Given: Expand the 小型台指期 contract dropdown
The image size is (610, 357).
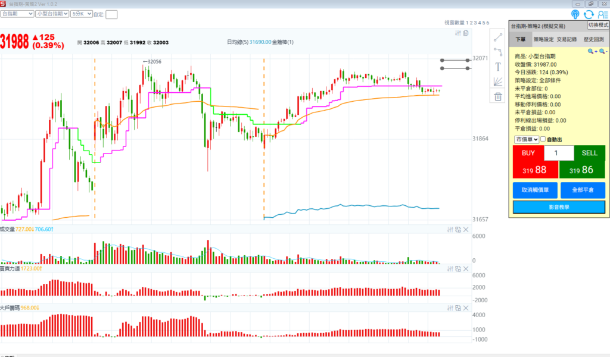Looking at the screenshot, I should click(51, 13).
